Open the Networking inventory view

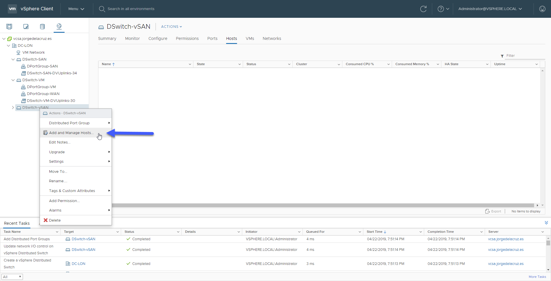(59, 26)
